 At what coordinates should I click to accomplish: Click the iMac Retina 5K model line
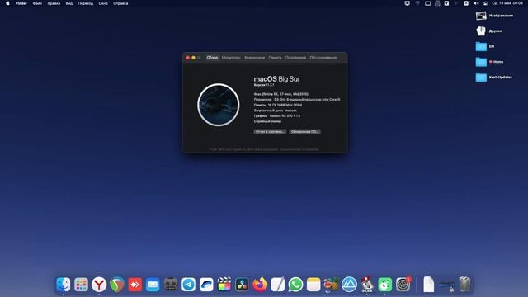(280, 94)
